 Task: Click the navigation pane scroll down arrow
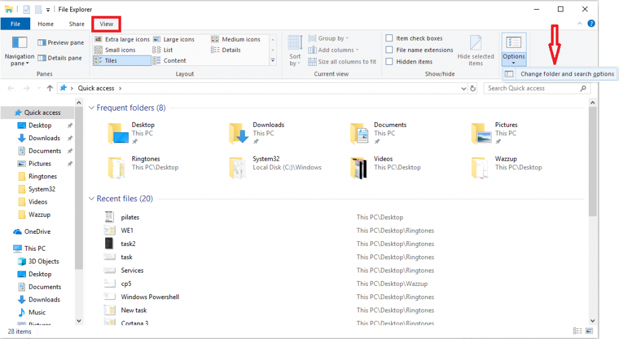[x=79, y=321]
